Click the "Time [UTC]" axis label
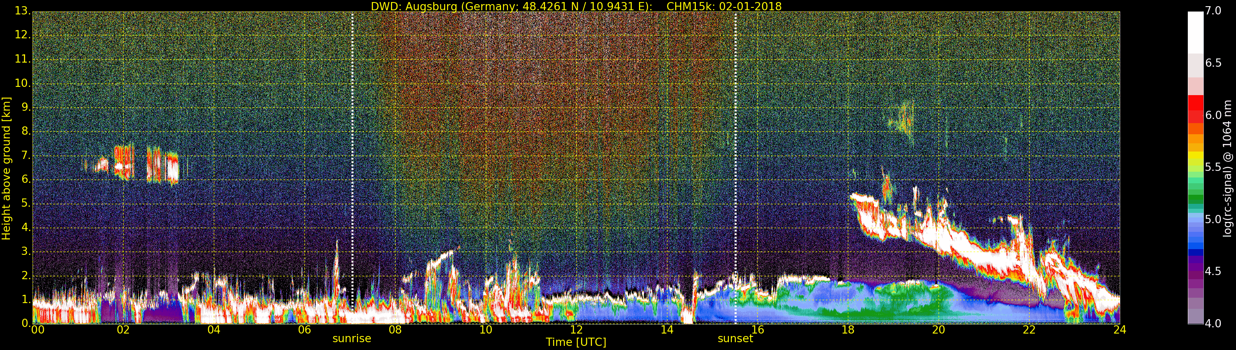This screenshot has width=1236, height=350. click(x=576, y=342)
